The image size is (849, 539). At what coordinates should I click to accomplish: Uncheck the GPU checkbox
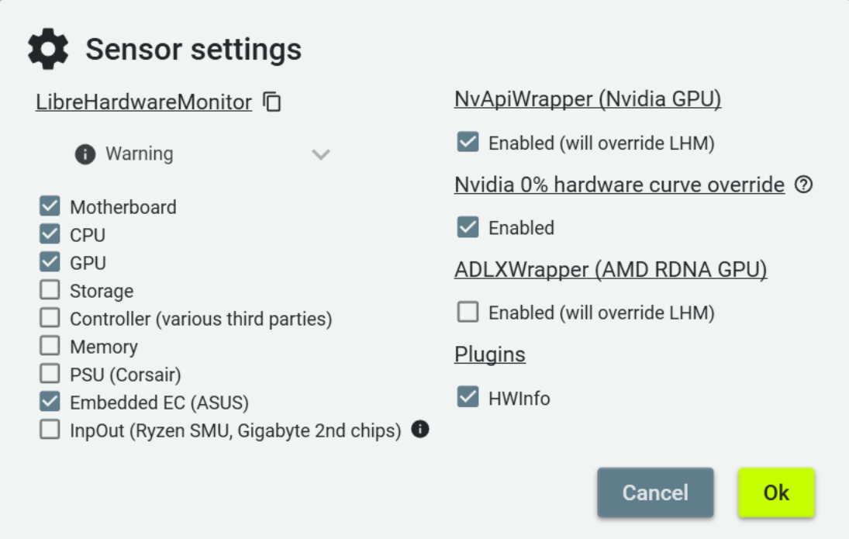(x=50, y=262)
